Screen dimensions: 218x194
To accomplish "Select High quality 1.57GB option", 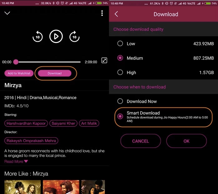I will tap(164, 72).
